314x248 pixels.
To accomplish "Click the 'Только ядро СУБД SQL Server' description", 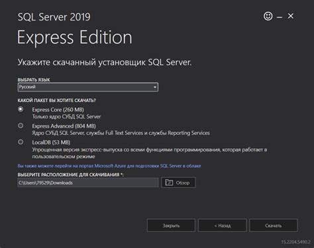I will 66,116.
